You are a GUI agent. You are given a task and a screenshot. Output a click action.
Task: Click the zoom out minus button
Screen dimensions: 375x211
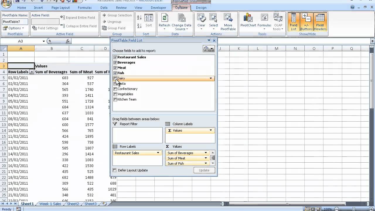coord(337,209)
